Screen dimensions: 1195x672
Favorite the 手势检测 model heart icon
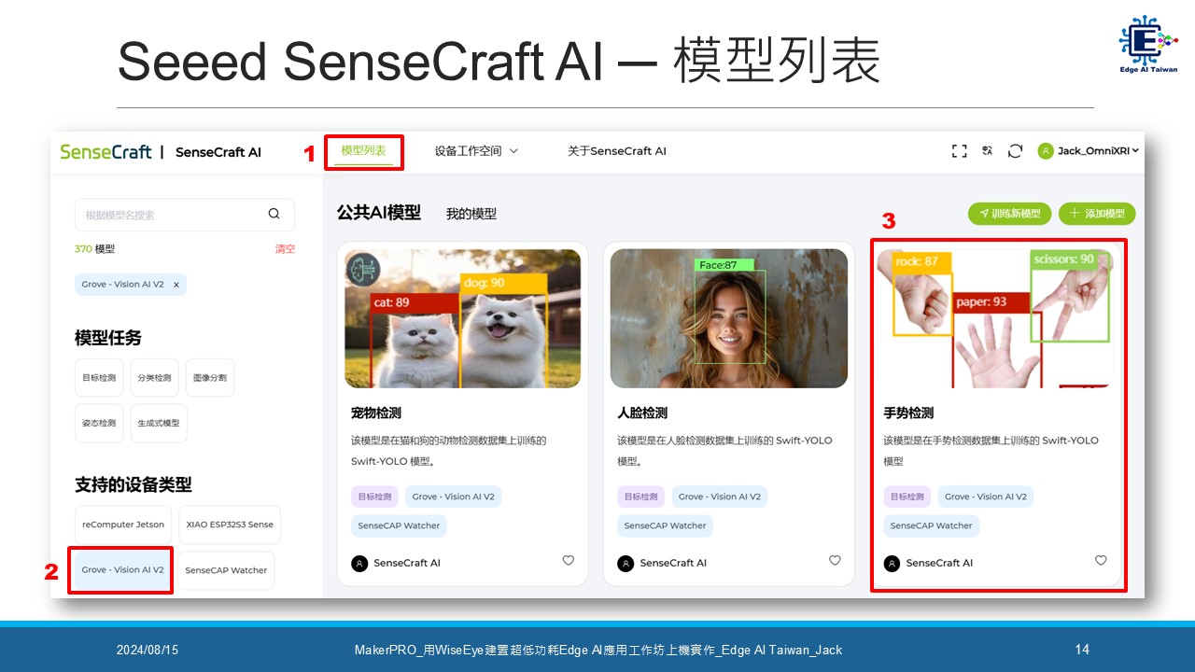(1101, 560)
